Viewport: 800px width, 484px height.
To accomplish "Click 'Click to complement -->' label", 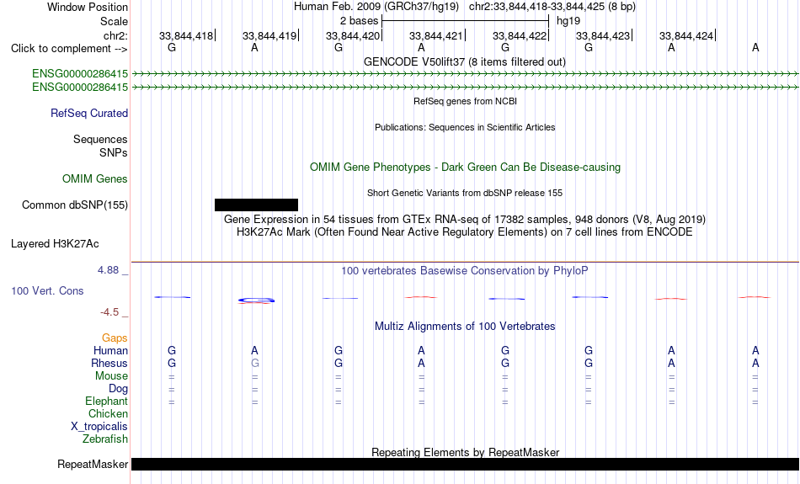I will tap(69, 49).
